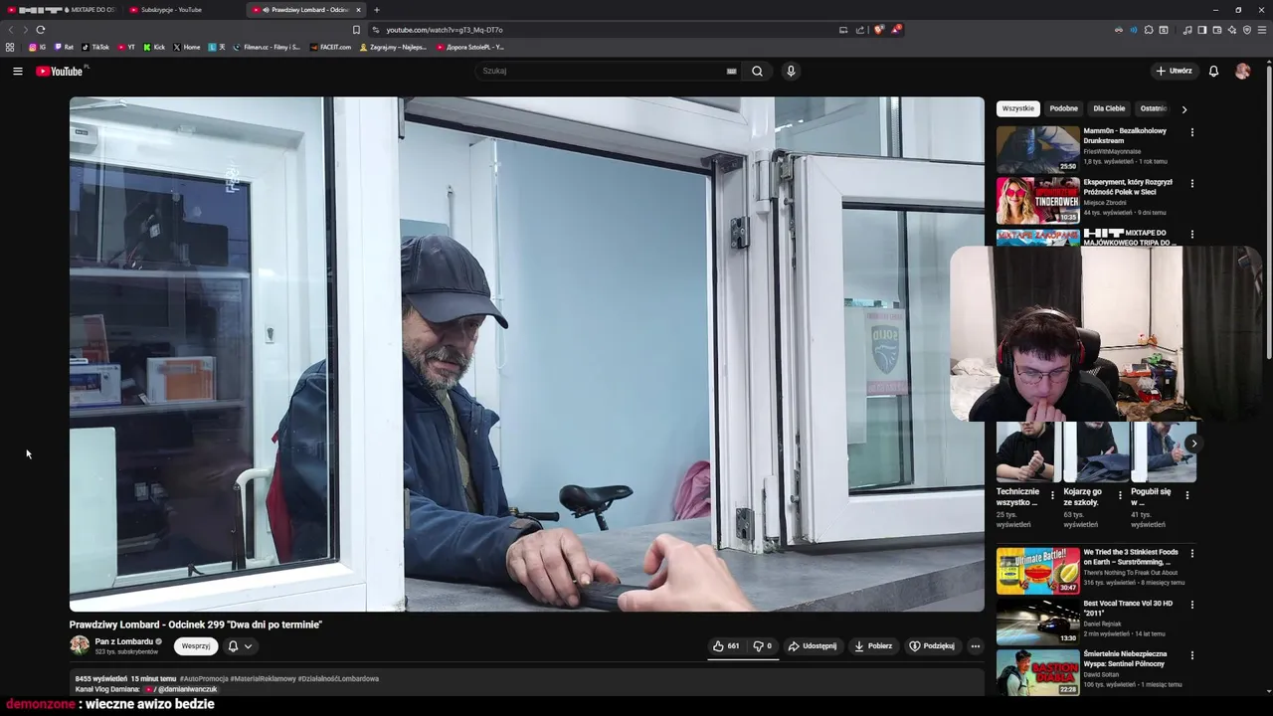Bookmark this page in the address bar

pyautogui.click(x=356, y=30)
